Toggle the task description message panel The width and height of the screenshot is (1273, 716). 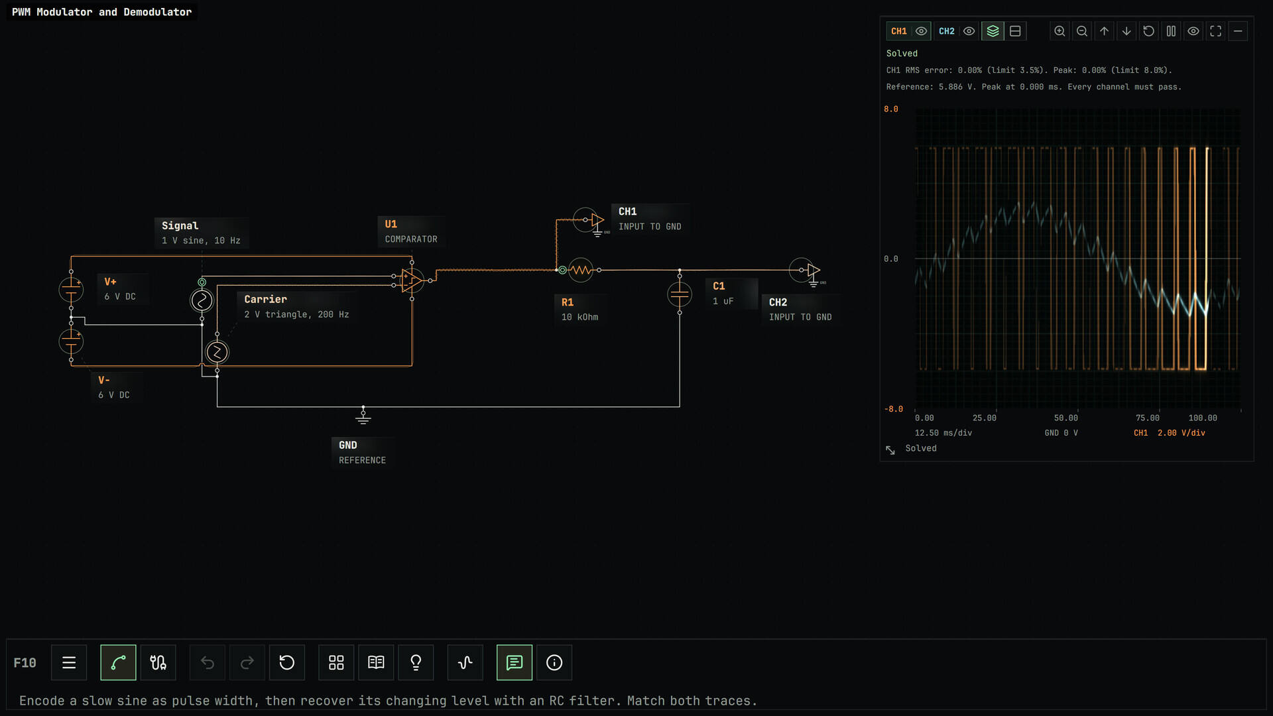coord(515,662)
